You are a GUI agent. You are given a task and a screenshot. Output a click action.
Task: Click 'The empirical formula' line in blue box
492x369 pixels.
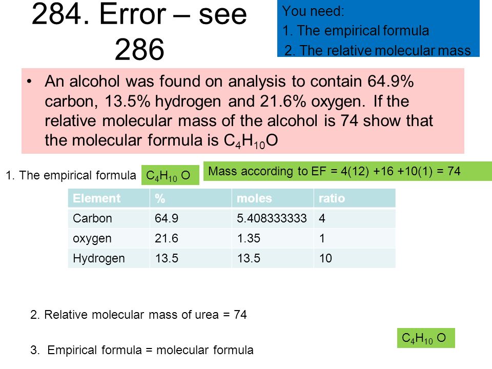356,31
